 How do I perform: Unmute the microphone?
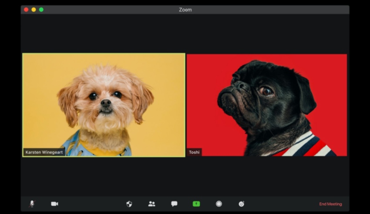point(32,204)
